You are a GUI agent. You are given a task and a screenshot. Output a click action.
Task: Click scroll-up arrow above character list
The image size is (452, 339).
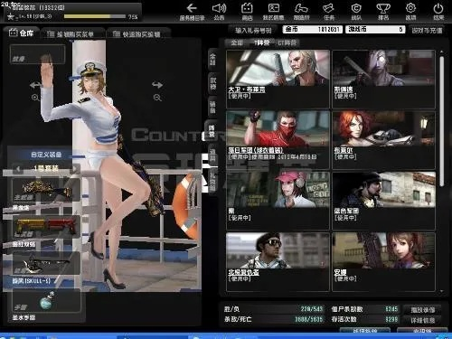click(x=442, y=52)
